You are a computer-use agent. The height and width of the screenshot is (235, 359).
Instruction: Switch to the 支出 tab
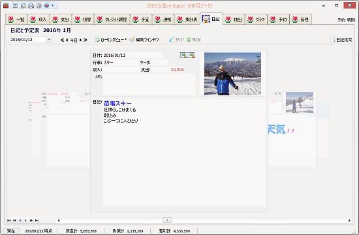click(x=61, y=20)
